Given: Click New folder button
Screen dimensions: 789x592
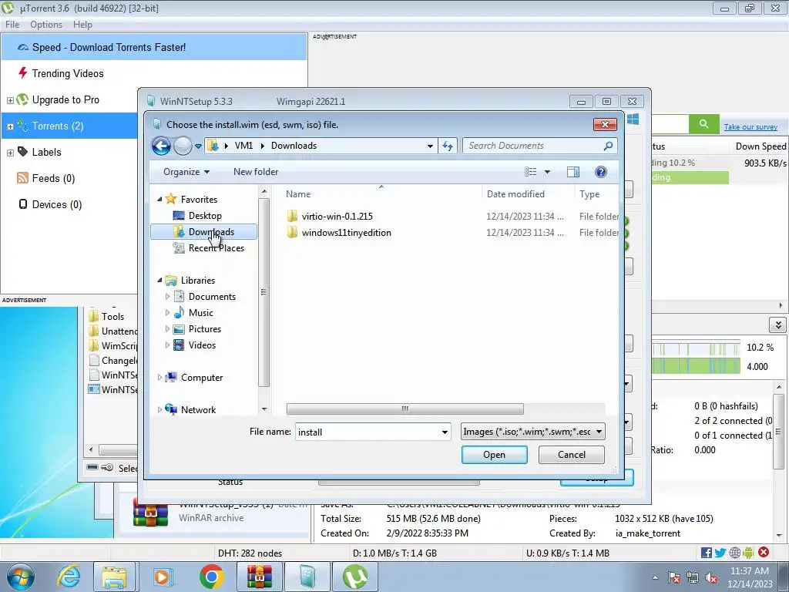Looking at the screenshot, I should tap(256, 172).
